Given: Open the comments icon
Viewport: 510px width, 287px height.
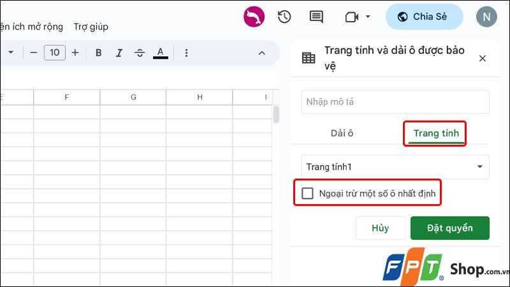Looking at the screenshot, I should point(316,17).
